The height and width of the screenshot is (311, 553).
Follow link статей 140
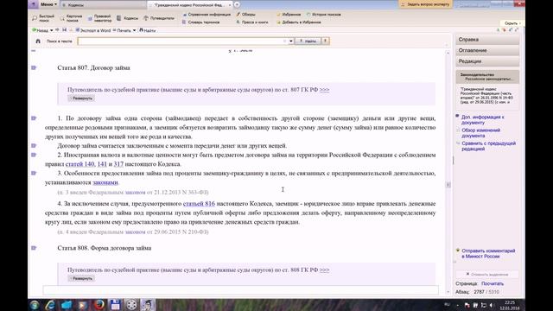click(x=80, y=164)
